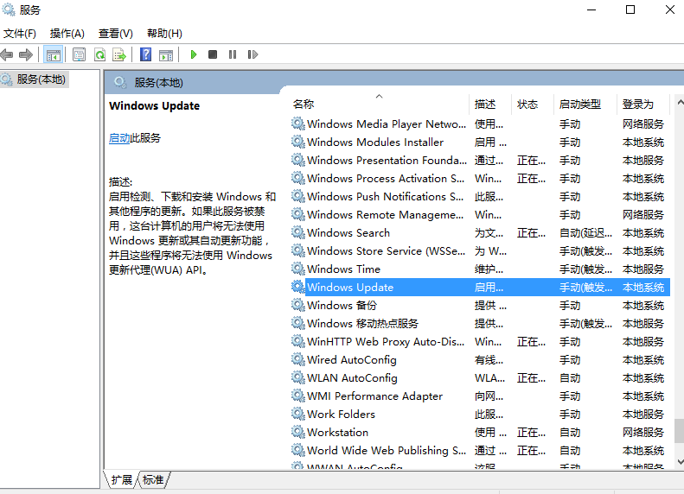Toggle the action pane toolbar icon
Screen dimensions: 684x494
[166, 54]
